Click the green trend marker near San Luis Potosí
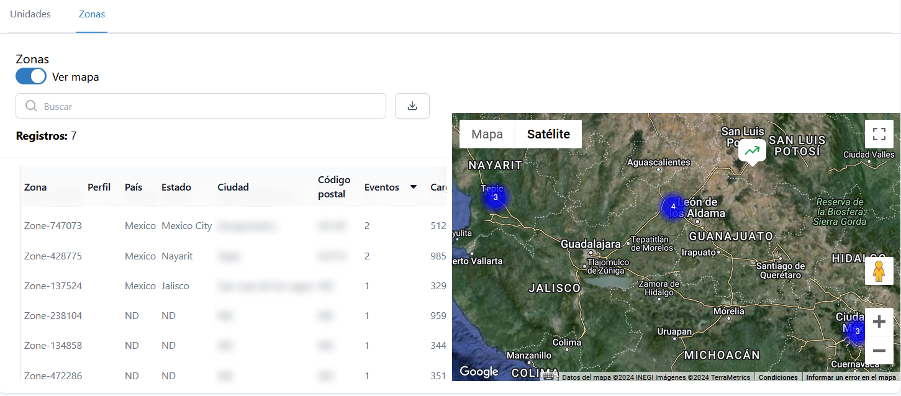Image resolution: width=901 pixels, height=396 pixels. pos(752,151)
